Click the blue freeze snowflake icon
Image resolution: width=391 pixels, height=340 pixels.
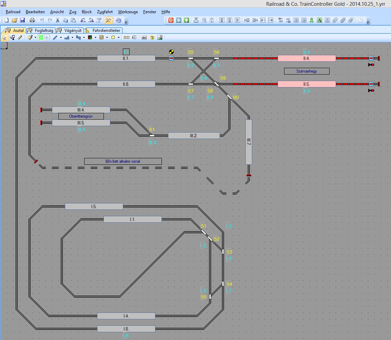tap(179, 20)
